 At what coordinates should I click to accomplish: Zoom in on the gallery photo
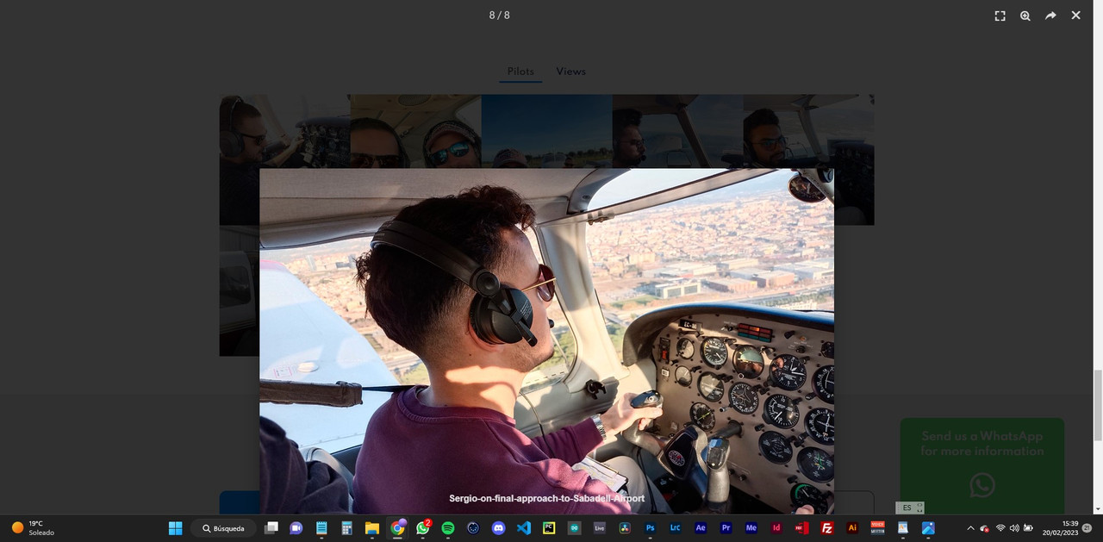pos(1025,16)
